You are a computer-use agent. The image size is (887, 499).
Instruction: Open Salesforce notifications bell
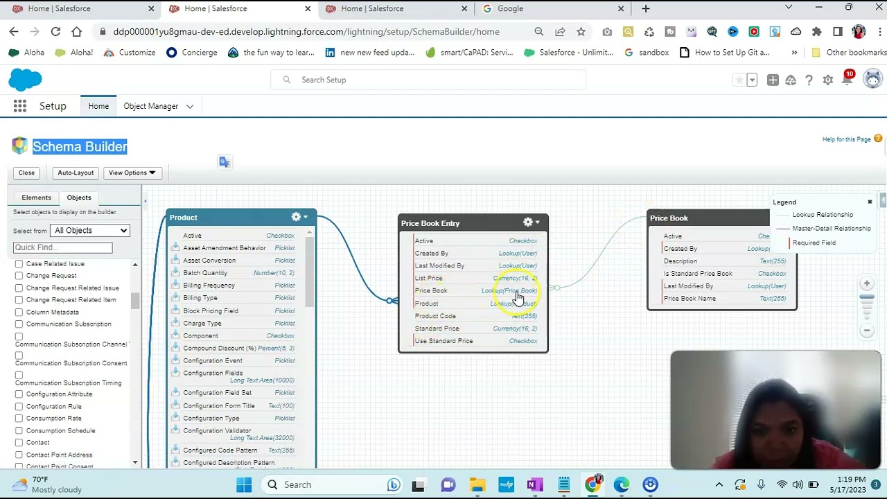click(x=847, y=80)
